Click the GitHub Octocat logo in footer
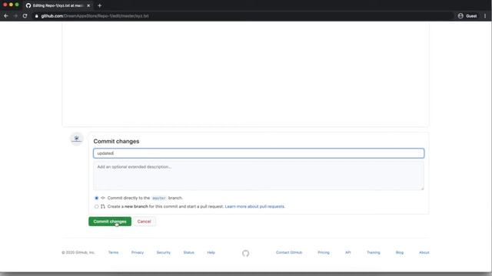The width and height of the screenshot is (492, 276). coord(246,253)
